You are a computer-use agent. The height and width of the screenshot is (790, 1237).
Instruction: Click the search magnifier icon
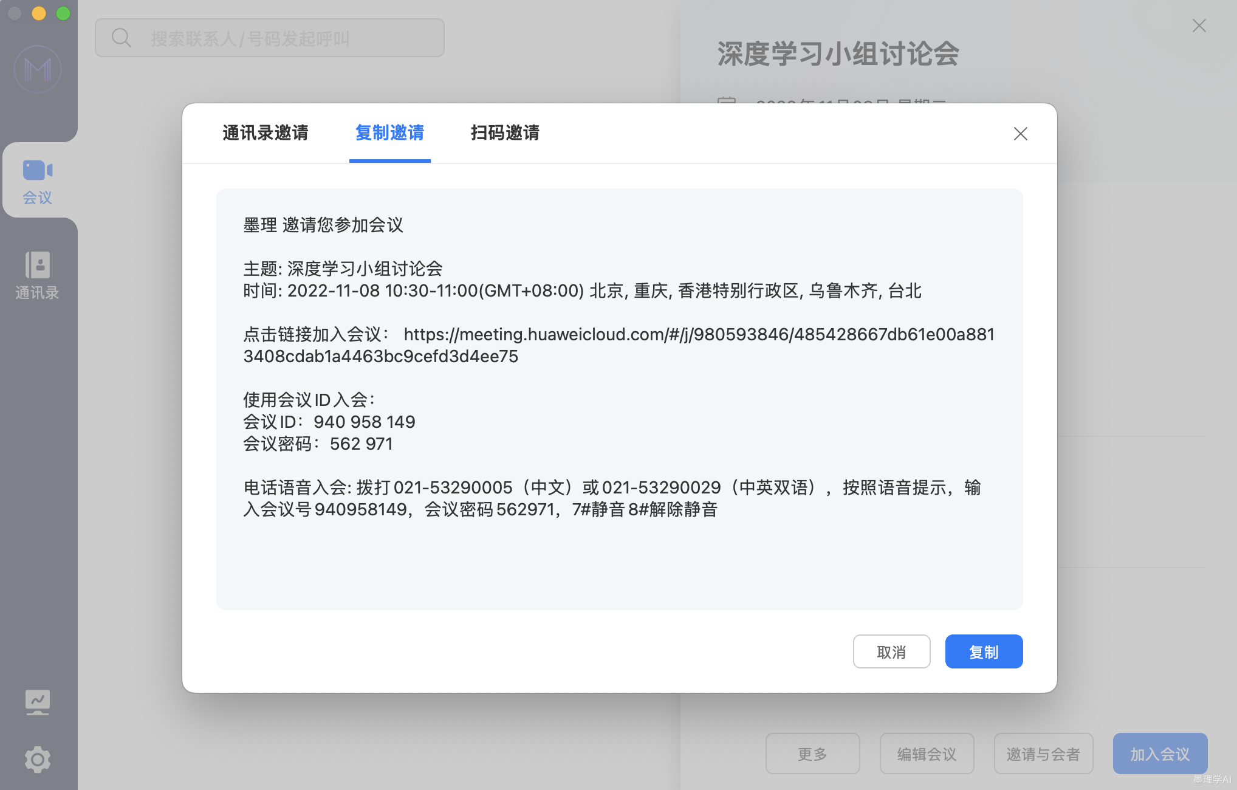122,38
